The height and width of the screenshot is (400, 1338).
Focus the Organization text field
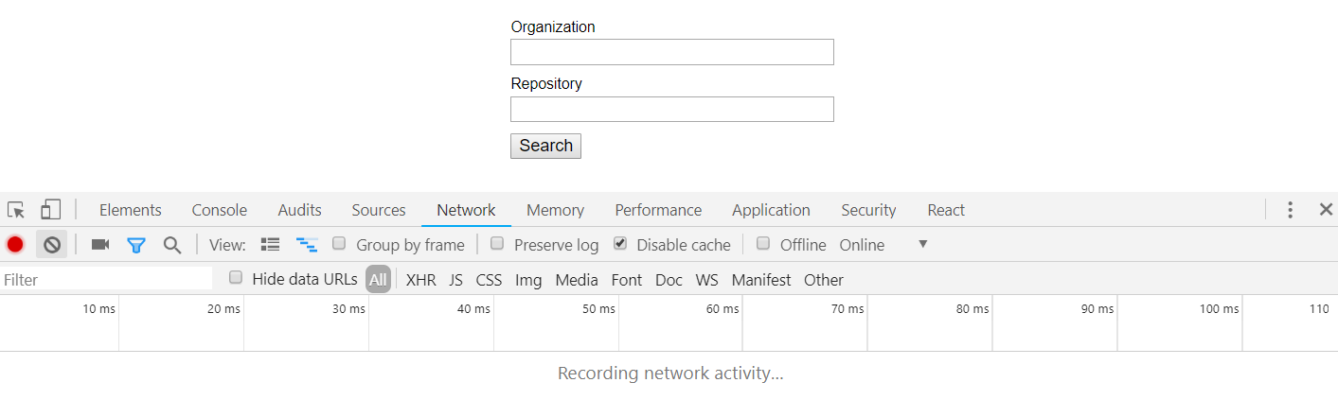click(x=671, y=52)
